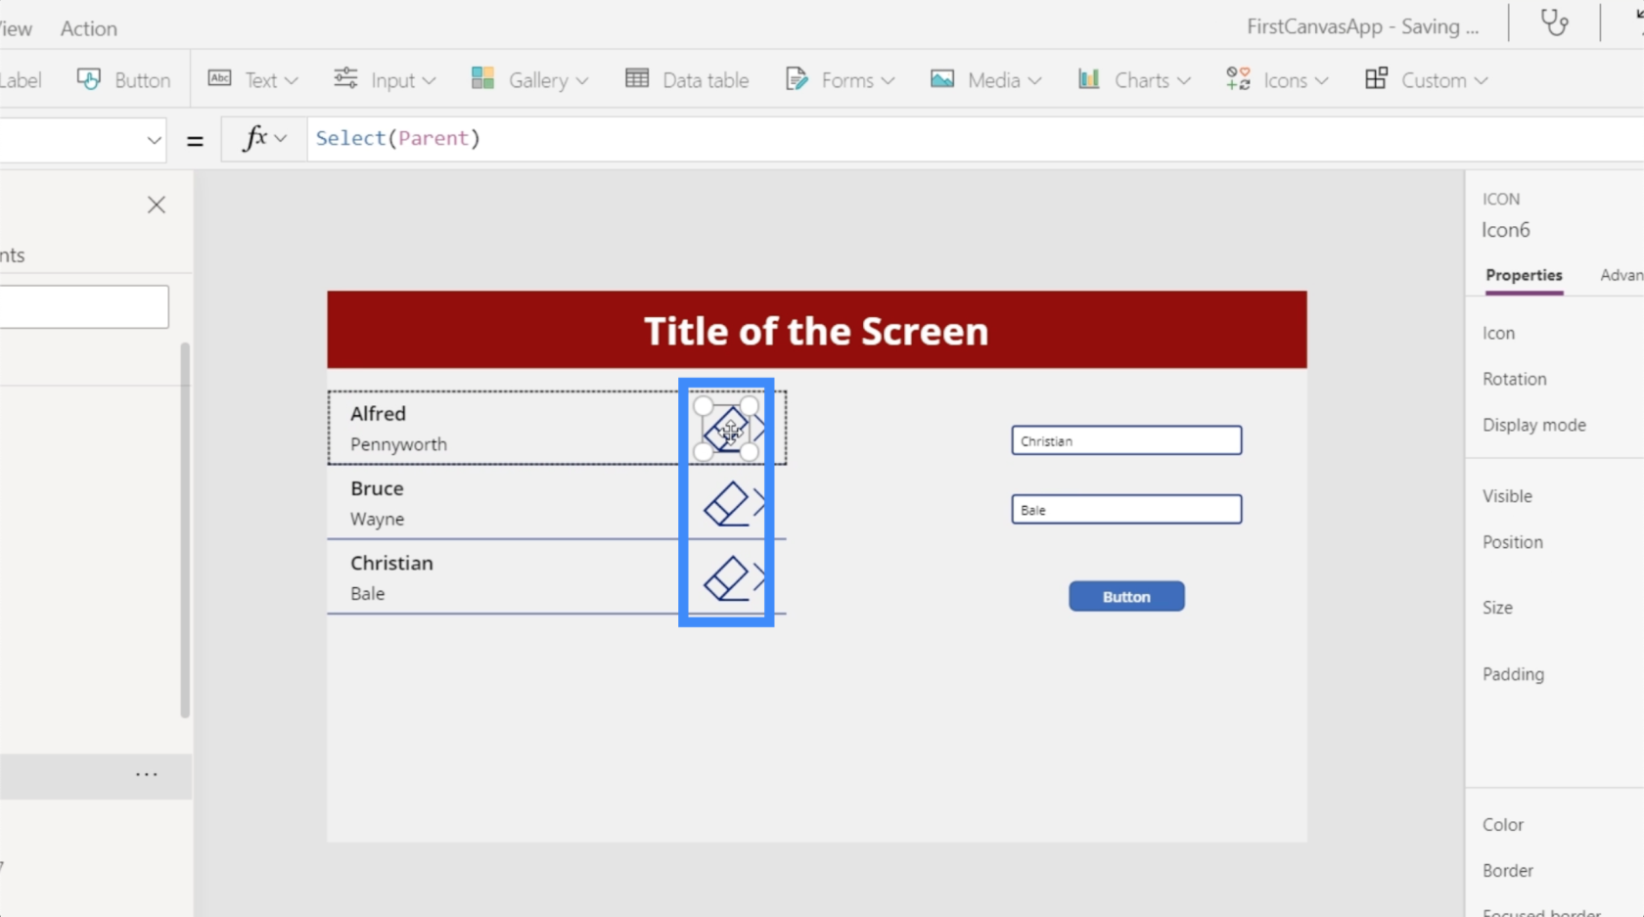Switch to the Advanced tab
This screenshot has height=917, width=1644.
pyautogui.click(x=1621, y=275)
